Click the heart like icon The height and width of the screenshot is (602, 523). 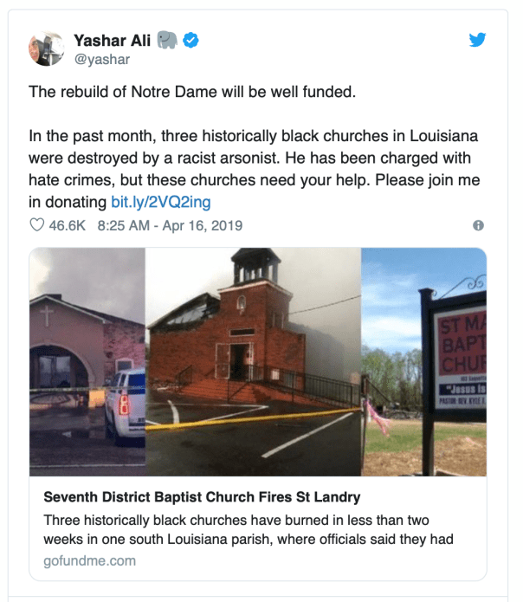click(x=37, y=225)
